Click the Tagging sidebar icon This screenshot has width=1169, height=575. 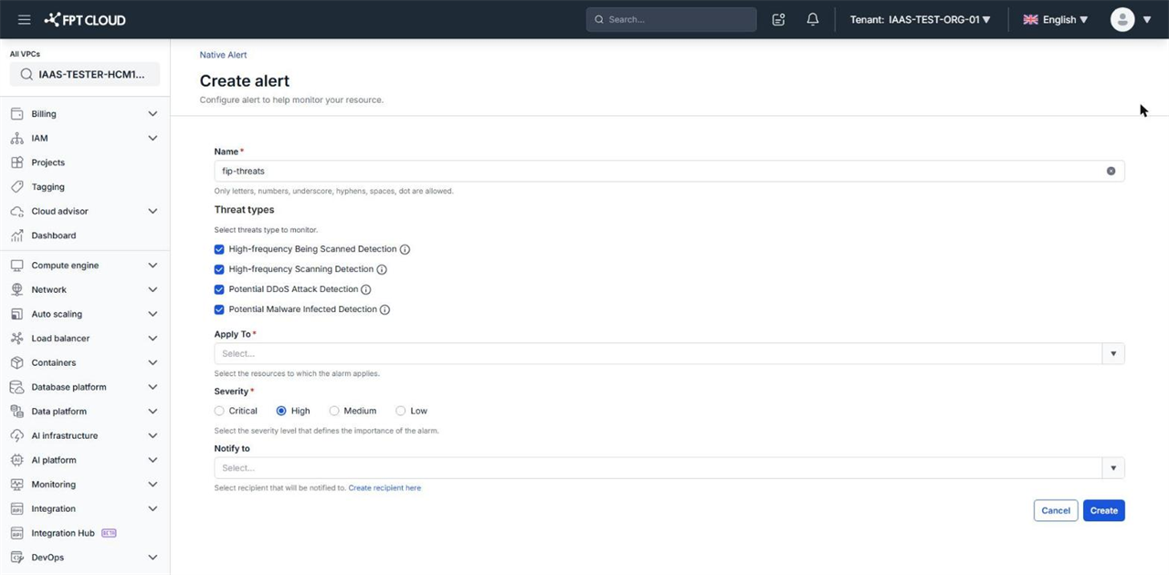(16, 186)
